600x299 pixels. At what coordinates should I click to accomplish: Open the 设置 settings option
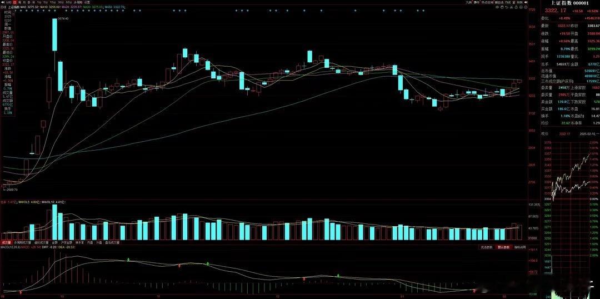[x=87, y=2]
